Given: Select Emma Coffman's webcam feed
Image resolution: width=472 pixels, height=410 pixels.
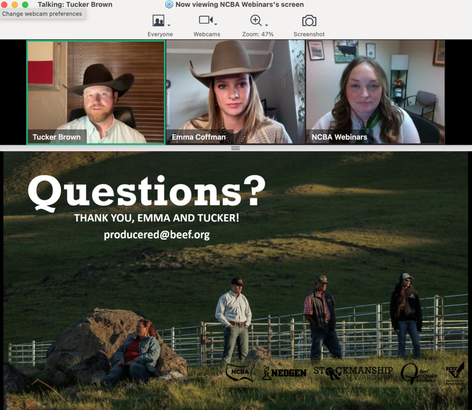Looking at the screenshot, I should pyautogui.click(x=235, y=92).
